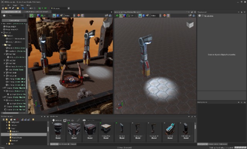247x149 pixels.
Task: Click the camera icon at left viewport toolbar end
Action: point(107,15)
